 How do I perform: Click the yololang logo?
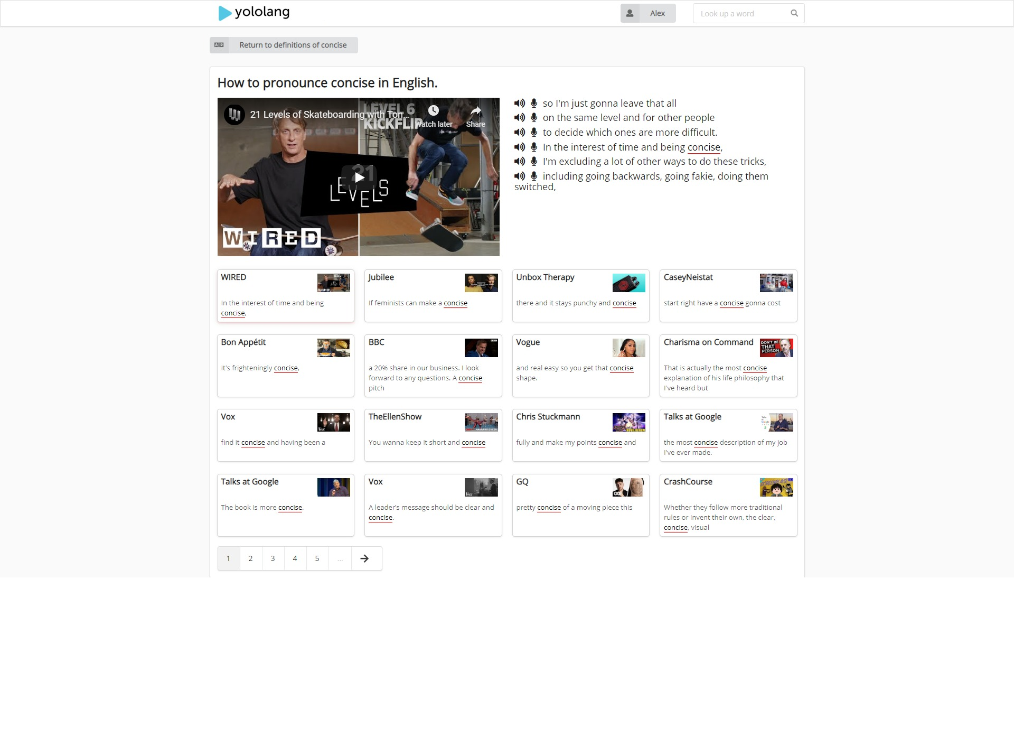pos(254,13)
